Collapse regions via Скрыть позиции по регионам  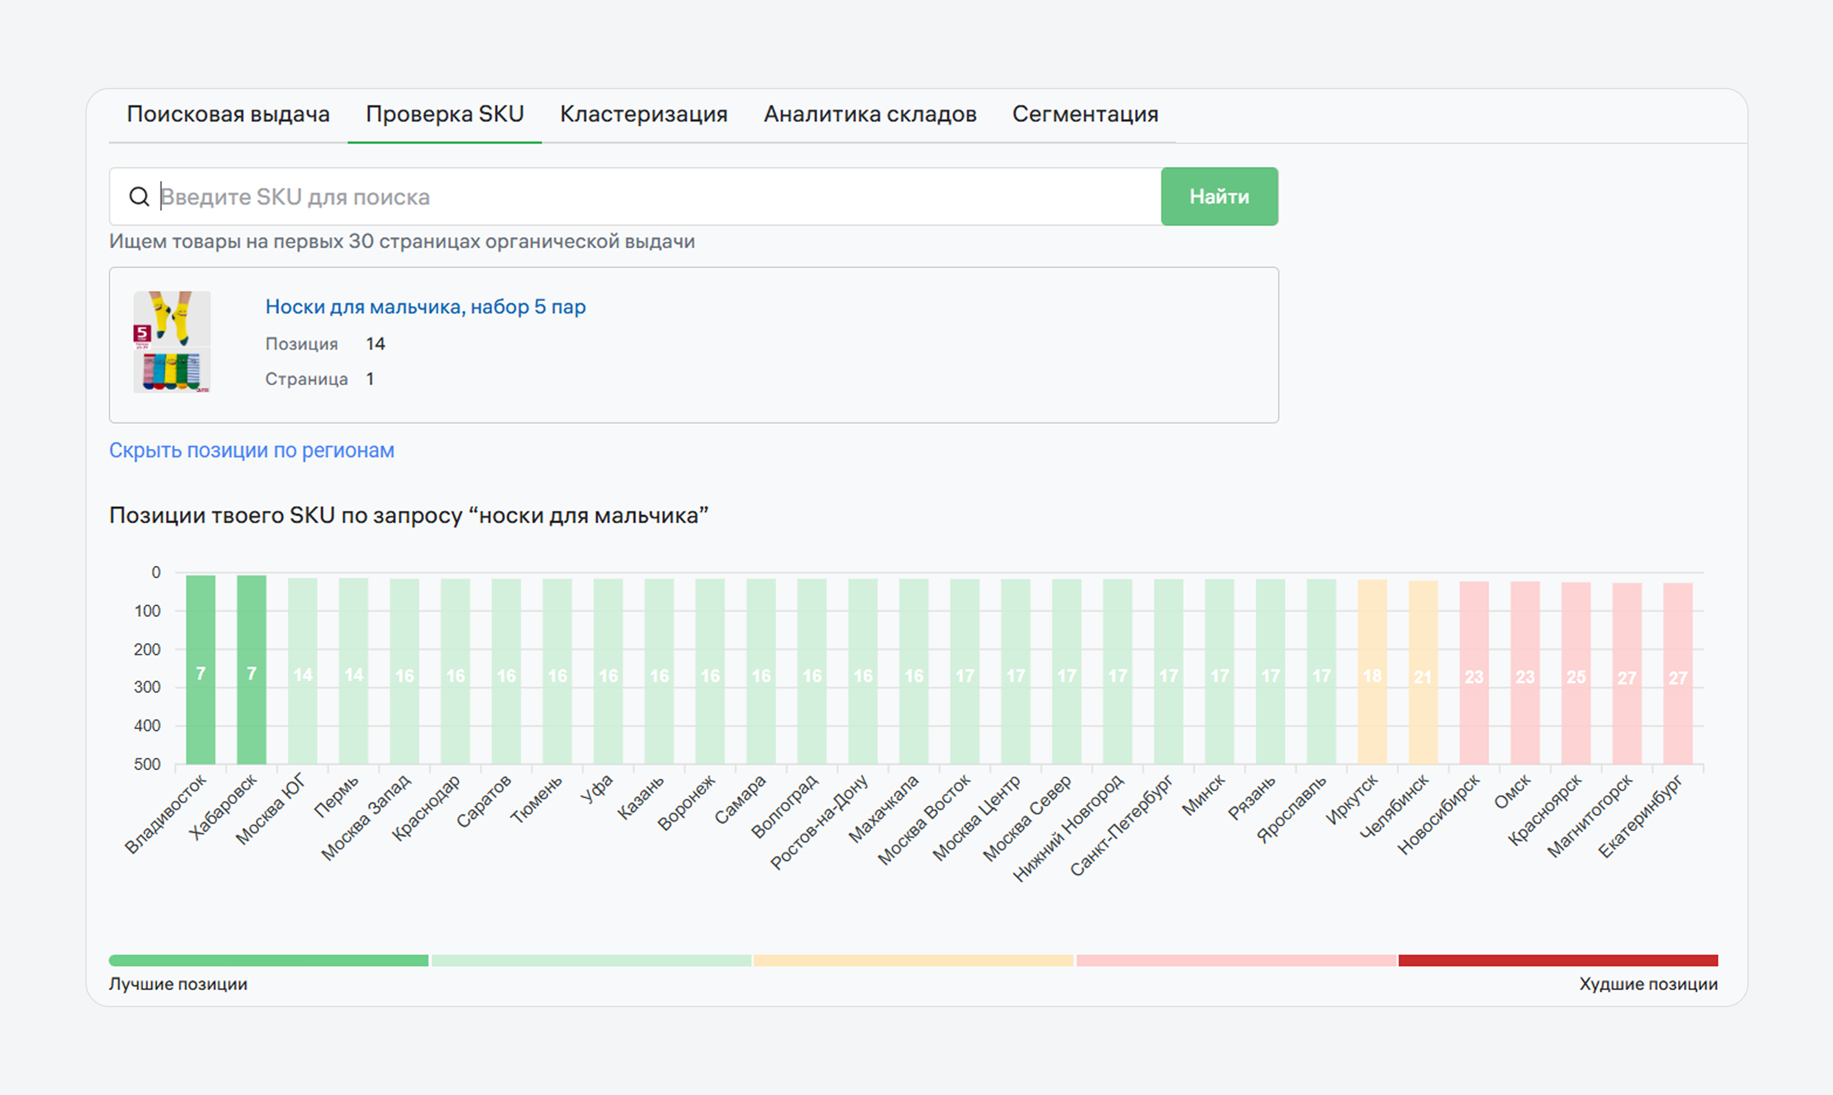(252, 450)
